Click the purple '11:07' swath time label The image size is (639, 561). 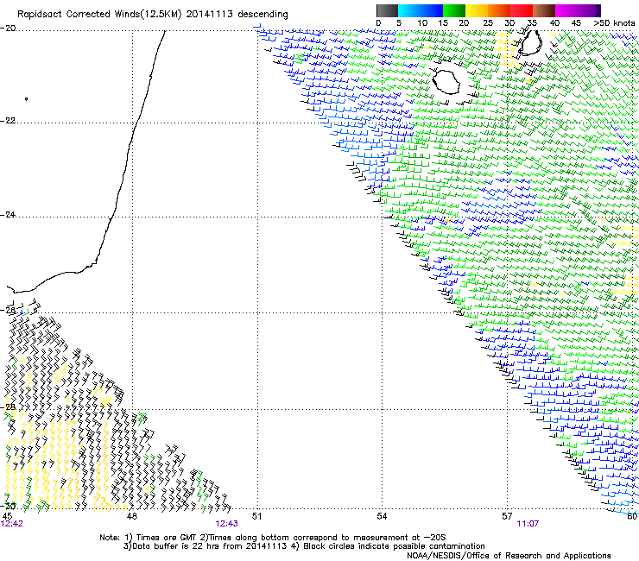(528, 524)
